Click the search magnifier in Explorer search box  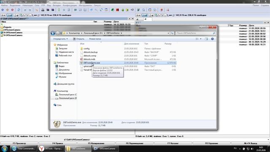(214, 33)
